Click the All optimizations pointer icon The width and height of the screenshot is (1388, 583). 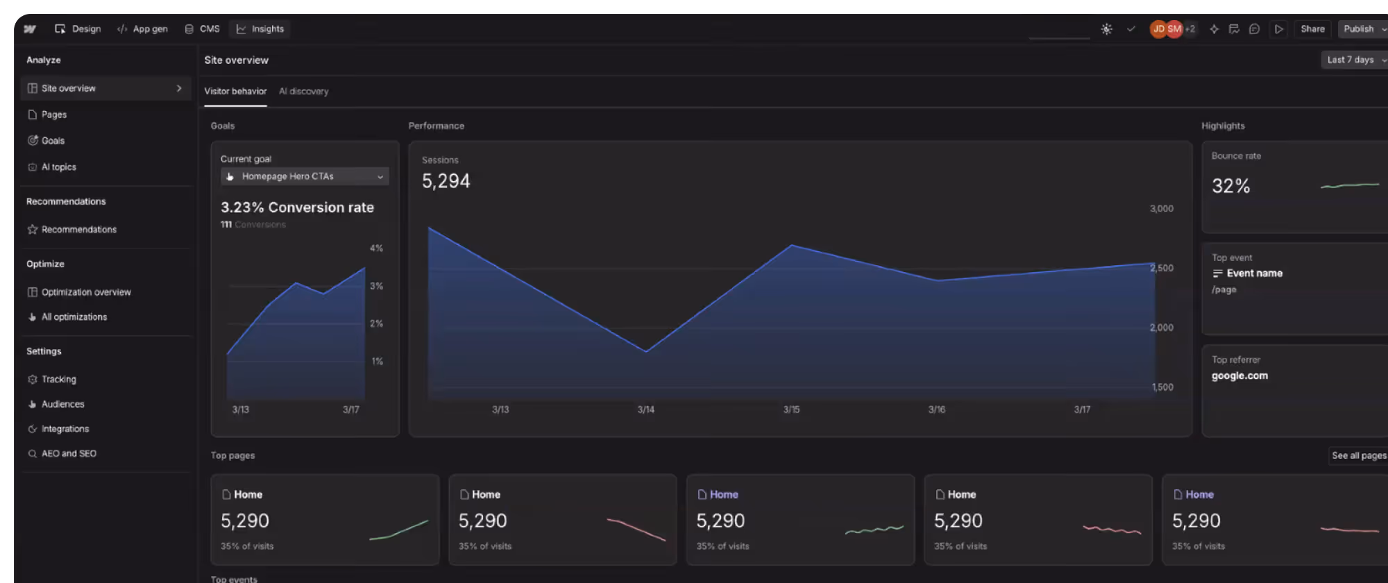click(x=32, y=316)
